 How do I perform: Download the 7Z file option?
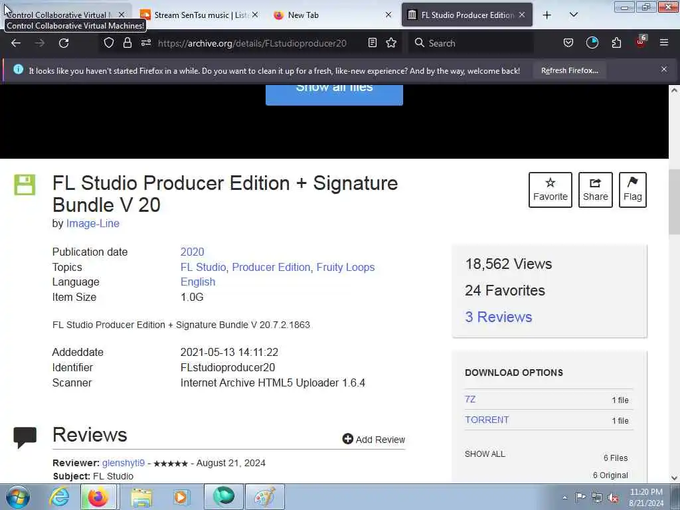(x=470, y=399)
